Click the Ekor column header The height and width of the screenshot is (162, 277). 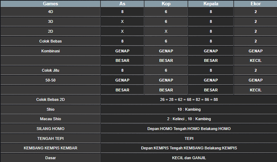pyautogui.click(x=256, y=4)
